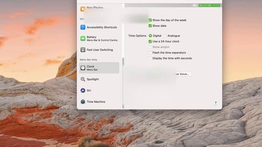Image resolution: width=262 pixels, height=147 pixels.
Task: Click the menu bar date and time preview
Action: [209, 5]
